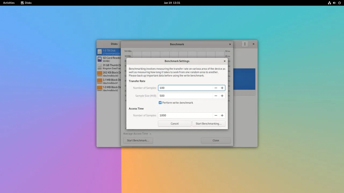344x193 pixels.
Task: Decrease Transfer Rate number of samples
Action: pyautogui.click(x=216, y=88)
